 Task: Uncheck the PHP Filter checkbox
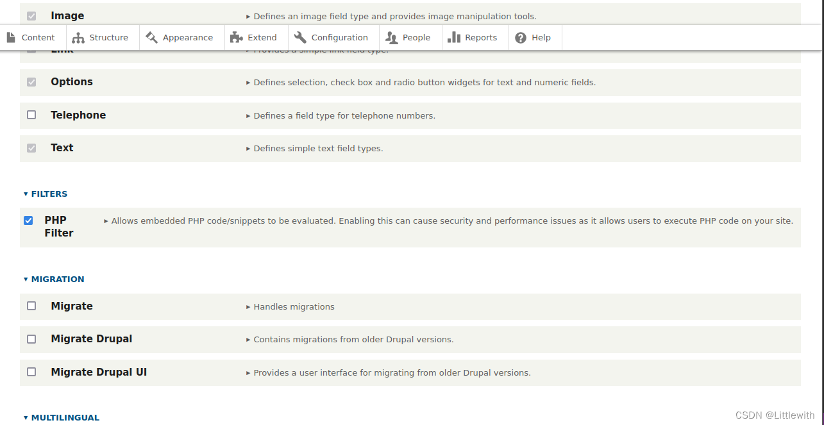[x=28, y=221]
